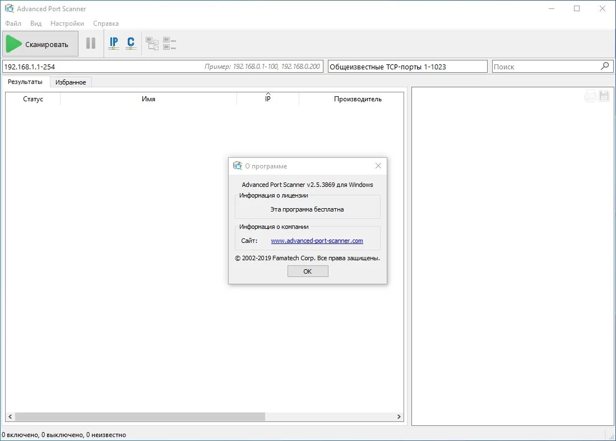
Task: Click the IP range toolbar icon
Action: pyautogui.click(x=114, y=43)
